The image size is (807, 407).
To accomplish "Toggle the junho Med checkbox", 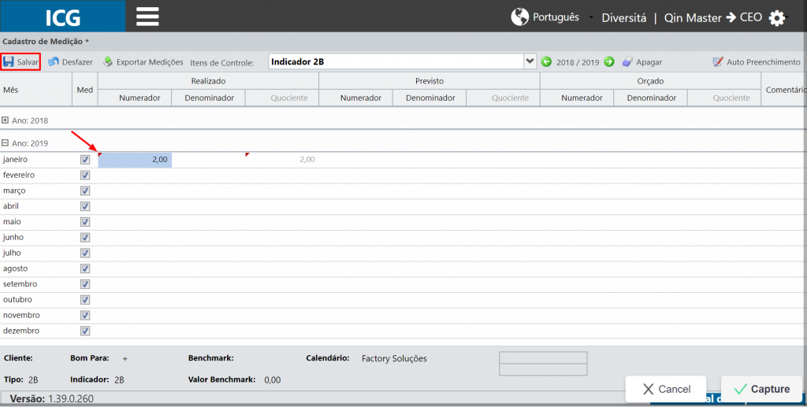I will (85, 238).
